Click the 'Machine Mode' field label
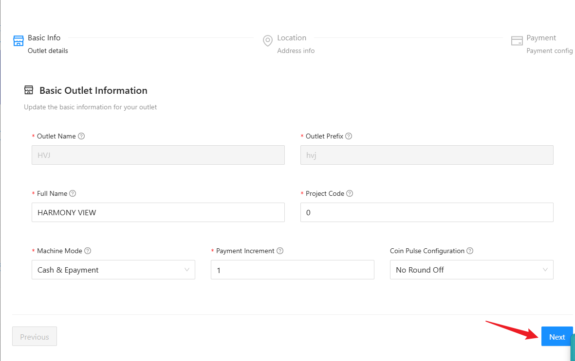 [59, 251]
